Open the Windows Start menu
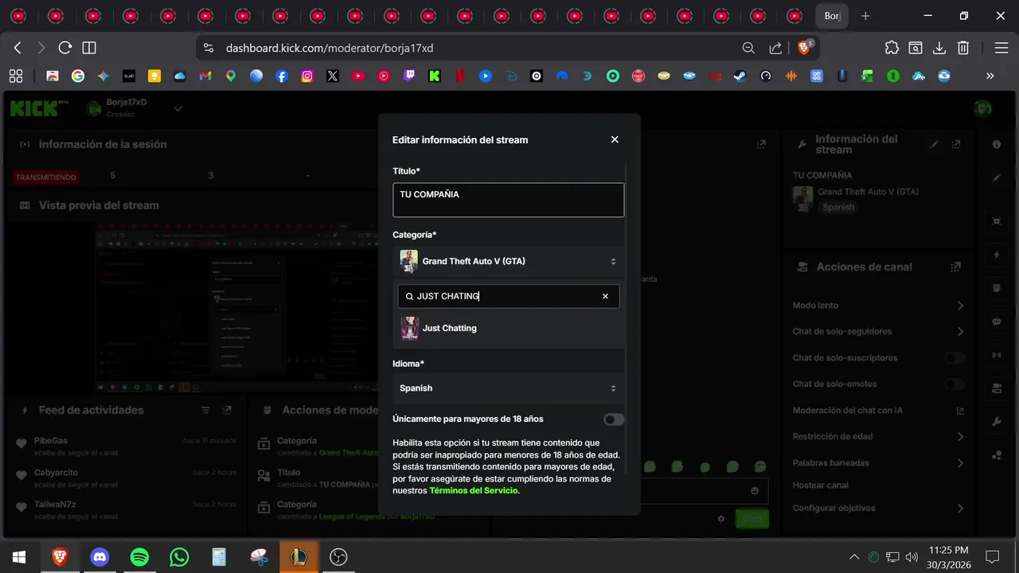The width and height of the screenshot is (1019, 573). click(19, 556)
